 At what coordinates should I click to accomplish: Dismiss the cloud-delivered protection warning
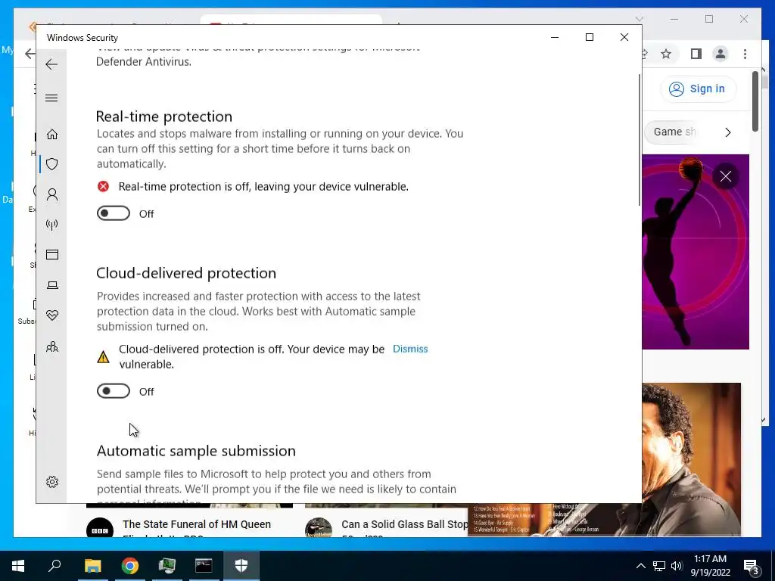coord(410,349)
